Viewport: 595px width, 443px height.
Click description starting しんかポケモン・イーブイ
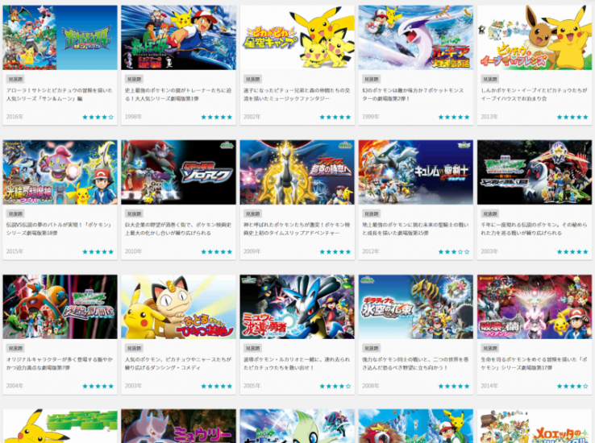(534, 94)
